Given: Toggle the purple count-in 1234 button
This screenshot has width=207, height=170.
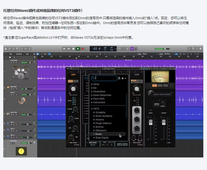Looking at the screenshot, I should click(132, 49).
